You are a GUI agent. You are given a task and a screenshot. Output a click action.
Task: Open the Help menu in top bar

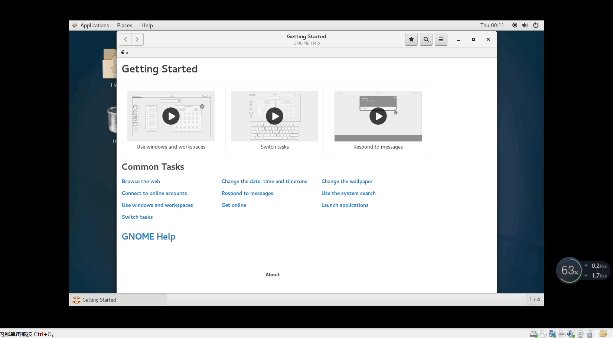coord(147,25)
